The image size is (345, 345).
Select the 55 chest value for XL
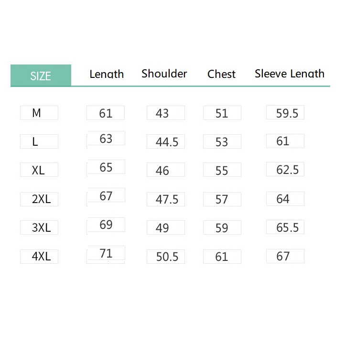222,170
